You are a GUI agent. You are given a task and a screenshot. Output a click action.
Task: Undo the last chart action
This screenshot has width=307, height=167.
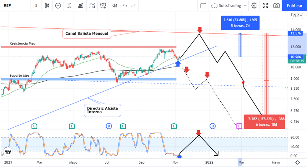(x=125, y=6)
